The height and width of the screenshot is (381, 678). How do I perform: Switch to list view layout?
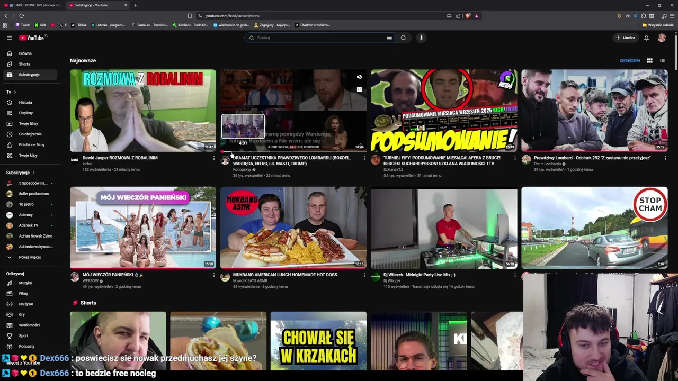click(x=662, y=60)
